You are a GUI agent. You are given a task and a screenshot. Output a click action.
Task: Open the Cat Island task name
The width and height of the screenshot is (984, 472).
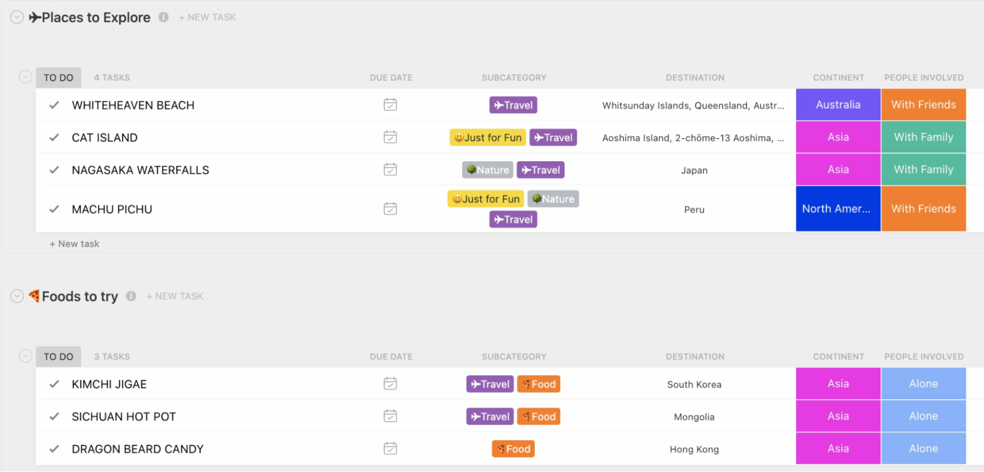[x=105, y=138]
